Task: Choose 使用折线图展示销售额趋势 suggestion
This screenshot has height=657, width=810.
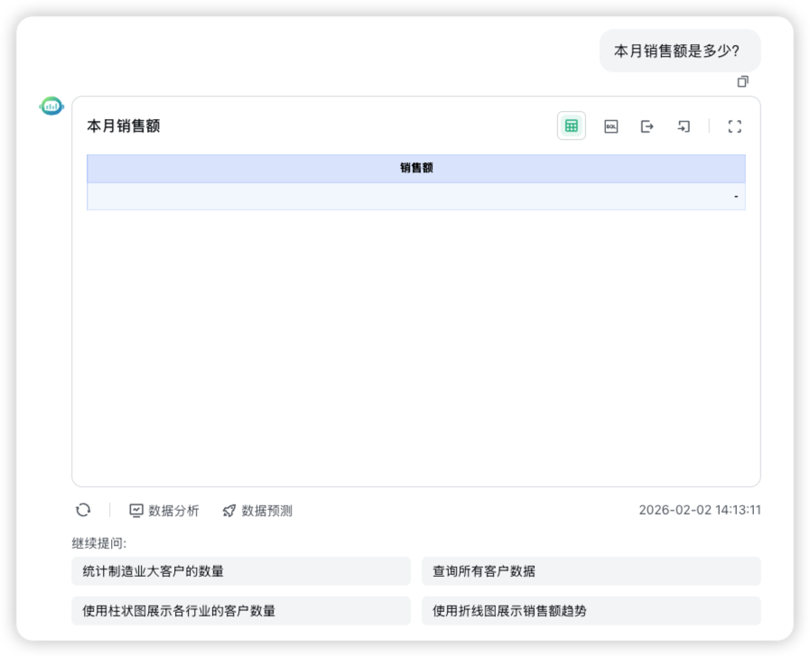Action: [591, 609]
